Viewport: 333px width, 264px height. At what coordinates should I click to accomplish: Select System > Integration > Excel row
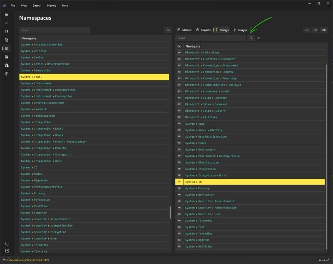pyautogui.click(x=94, y=129)
